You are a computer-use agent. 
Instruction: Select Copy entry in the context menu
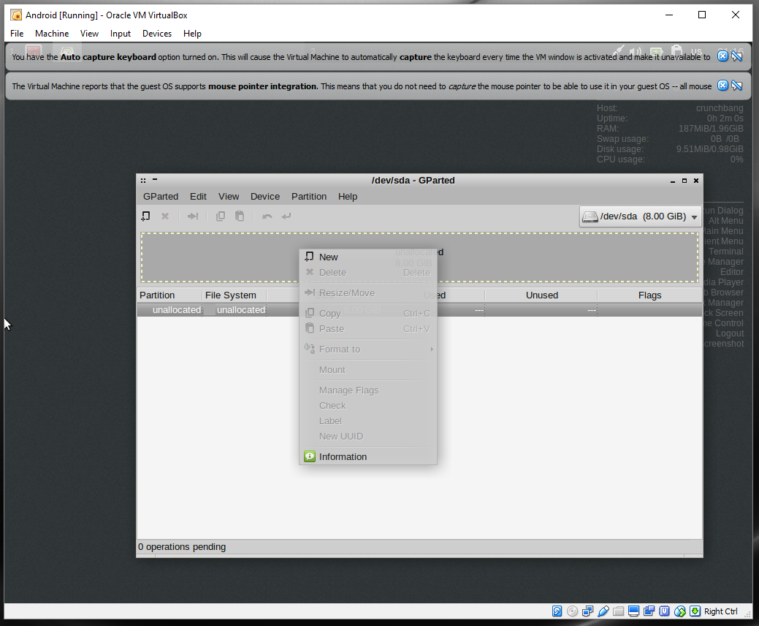[x=368, y=313]
